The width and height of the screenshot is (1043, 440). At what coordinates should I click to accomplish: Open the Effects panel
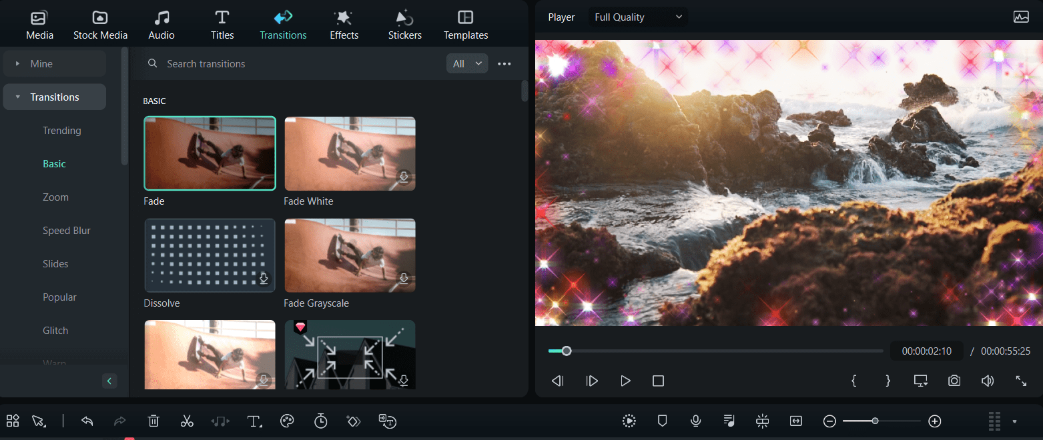pos(344,24)
